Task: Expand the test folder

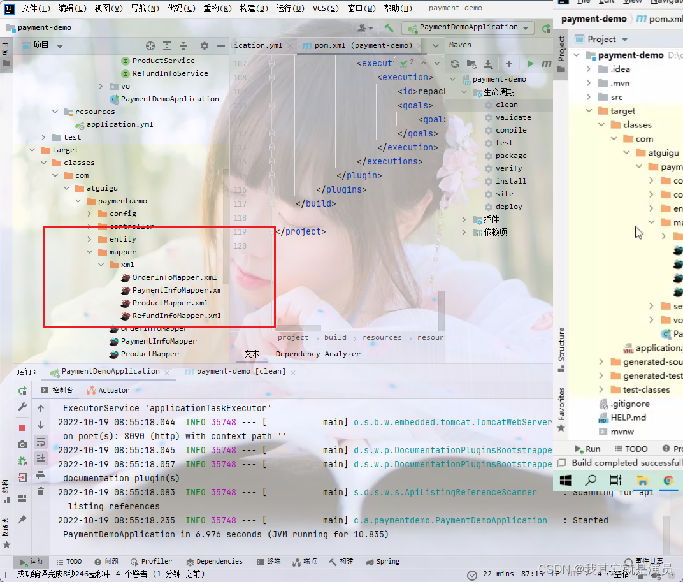Action: [x=43, y=137]
